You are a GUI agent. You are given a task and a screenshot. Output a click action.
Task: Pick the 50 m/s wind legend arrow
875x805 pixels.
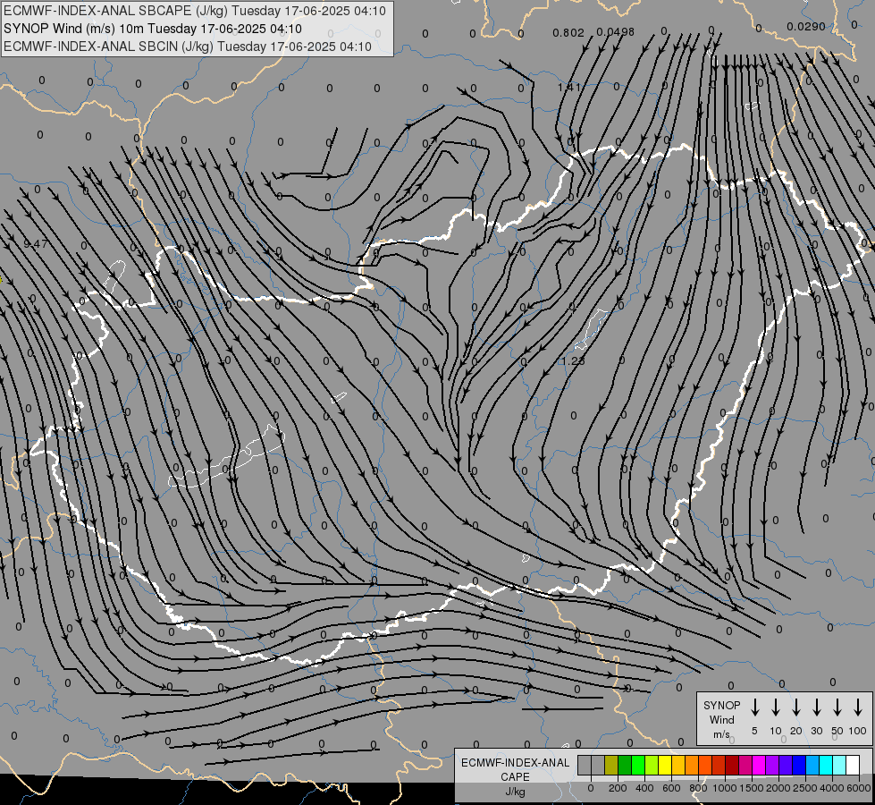point(837,707)
